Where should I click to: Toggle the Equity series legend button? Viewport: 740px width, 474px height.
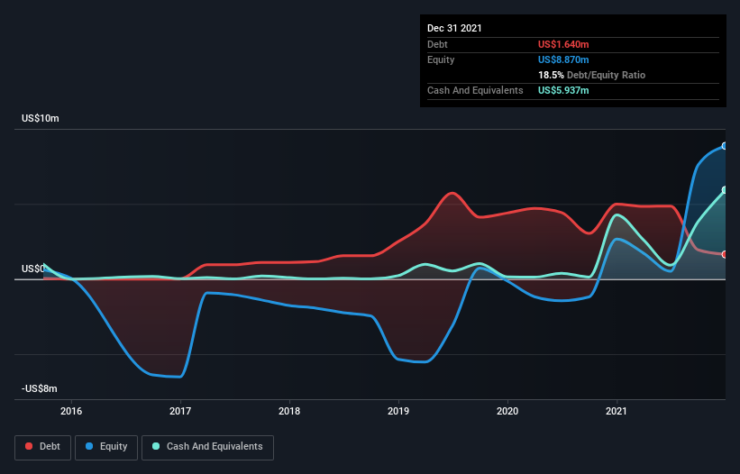coord(106,447)
